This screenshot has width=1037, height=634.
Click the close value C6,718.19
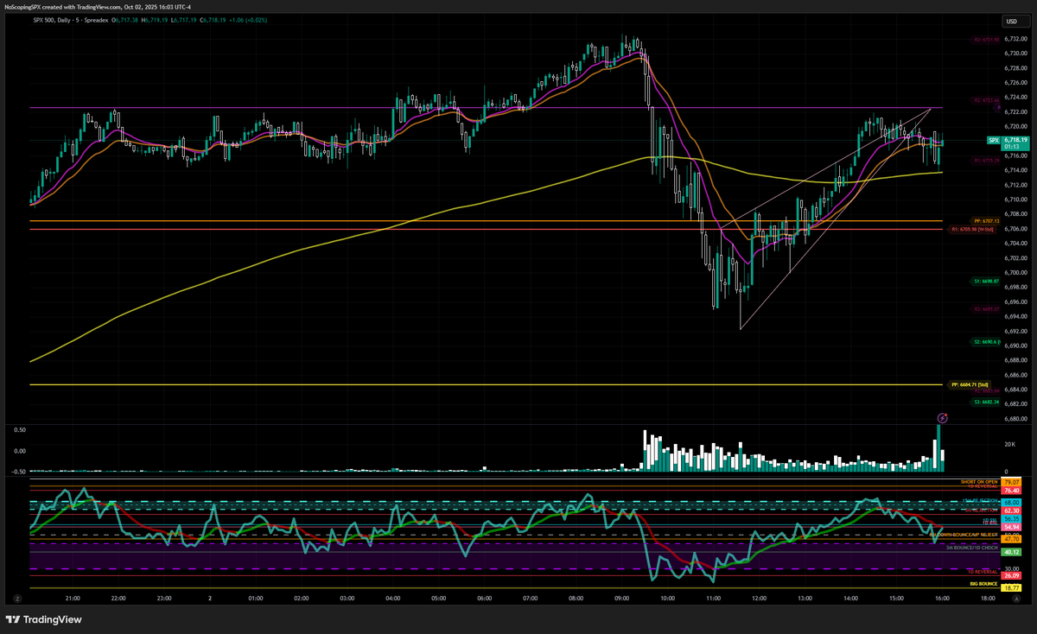coord(213,21)
